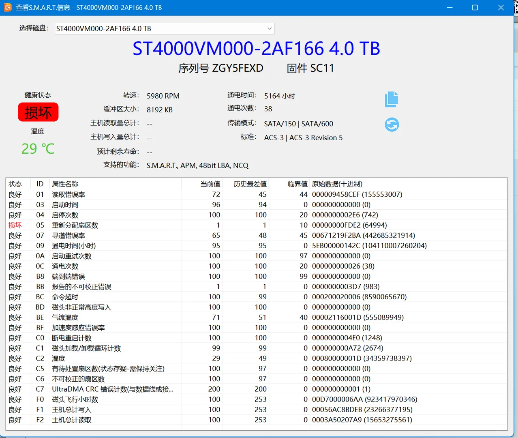This screenshot has width=518, height=438.
Task: Select the 磁头非正常高度写入 row
Action: pyautogui.click(x=257, y=307)
